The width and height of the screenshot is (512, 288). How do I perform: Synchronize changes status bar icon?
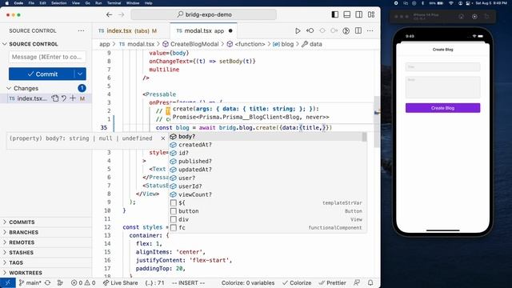(48, 282)
